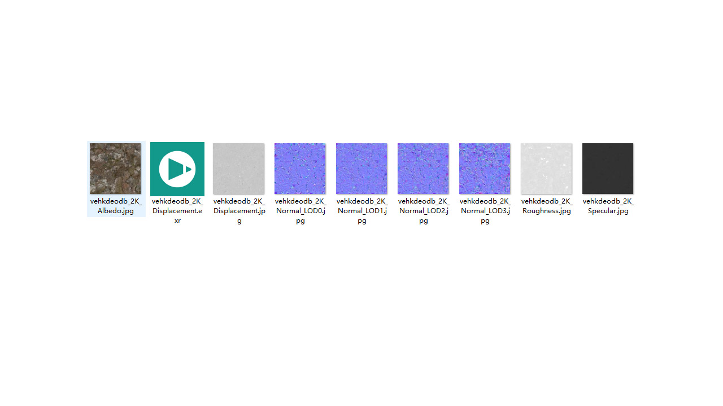Viewport: 723px width, 406px height.
Task: Select the gray Displacement.jpg thumbnail
Action: pos(238,169)
